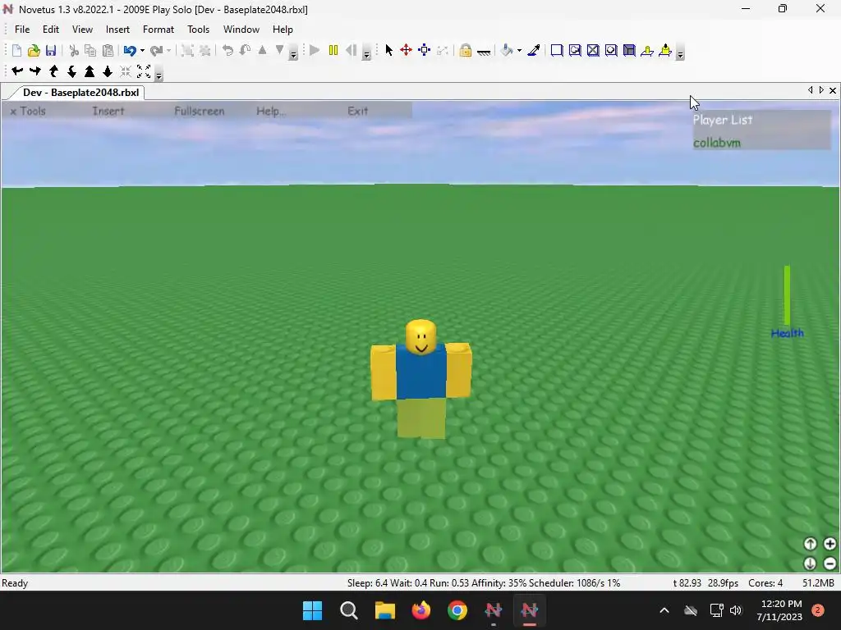Open File Explorer from the taskbar
Screen dimensions: 841x630
[385, 610]
